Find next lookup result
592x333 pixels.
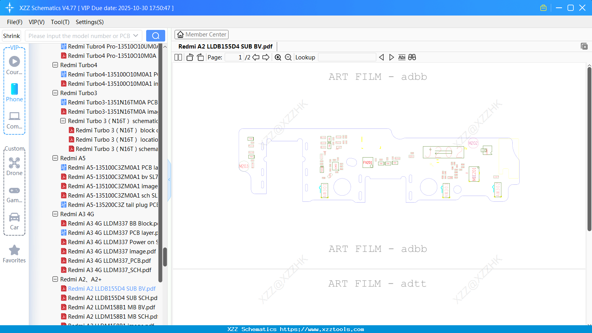tap(391, 57)
